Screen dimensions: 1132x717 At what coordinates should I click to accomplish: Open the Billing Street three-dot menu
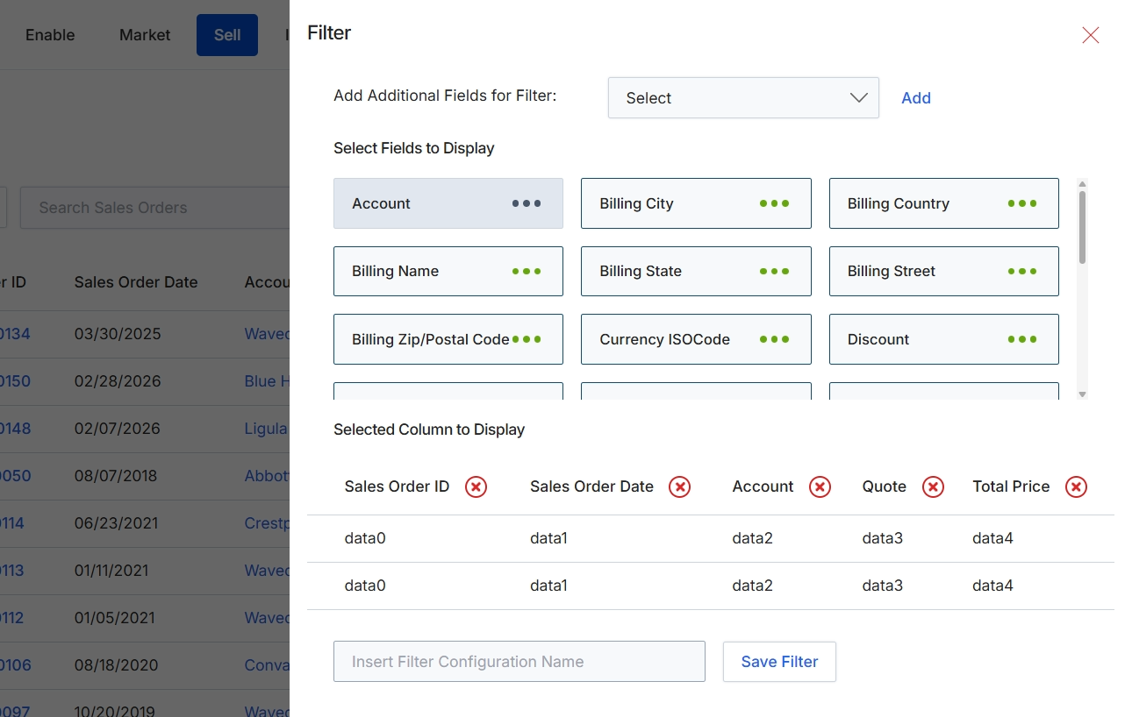(x=1022, y=272)
